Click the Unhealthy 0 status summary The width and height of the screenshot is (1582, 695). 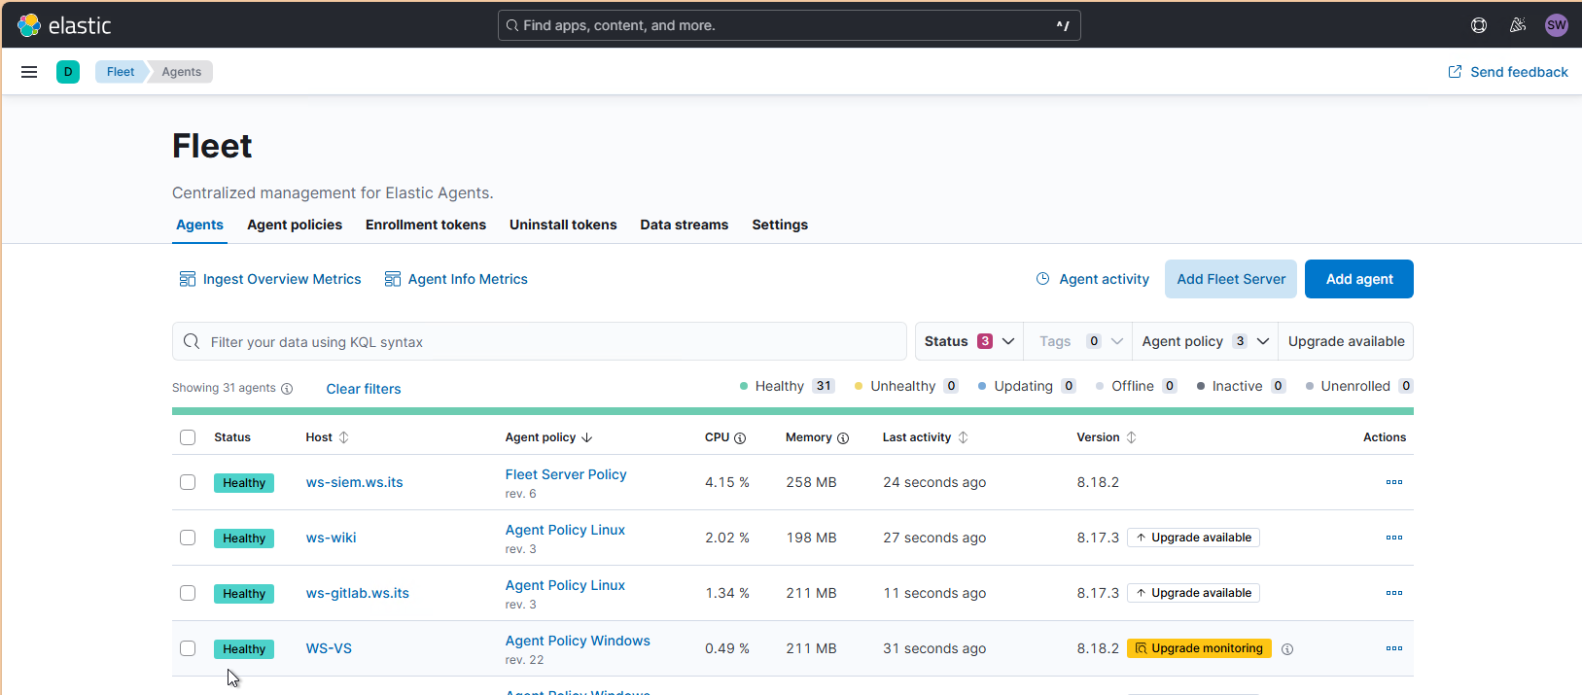906,386
